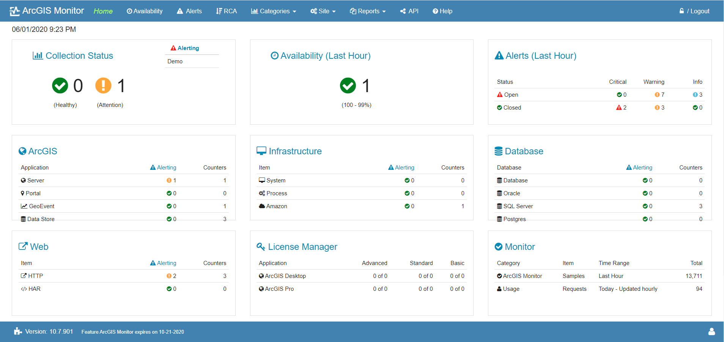Screen dimensions: 724x342
Task: Click the Attention orange exclamation icon
Action: pyautogui.click(x=103, y=85)
